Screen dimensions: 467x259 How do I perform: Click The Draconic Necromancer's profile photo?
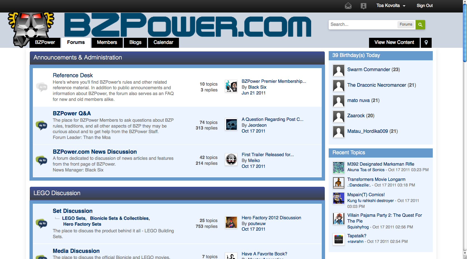339,86
